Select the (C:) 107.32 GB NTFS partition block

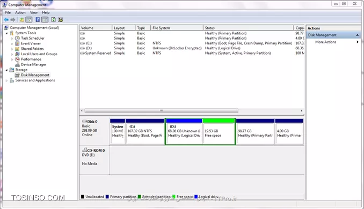(145, 131)
